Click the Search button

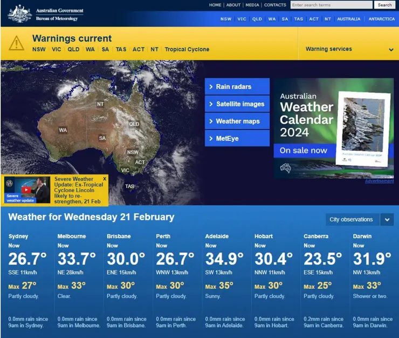(x=384, y=5)
